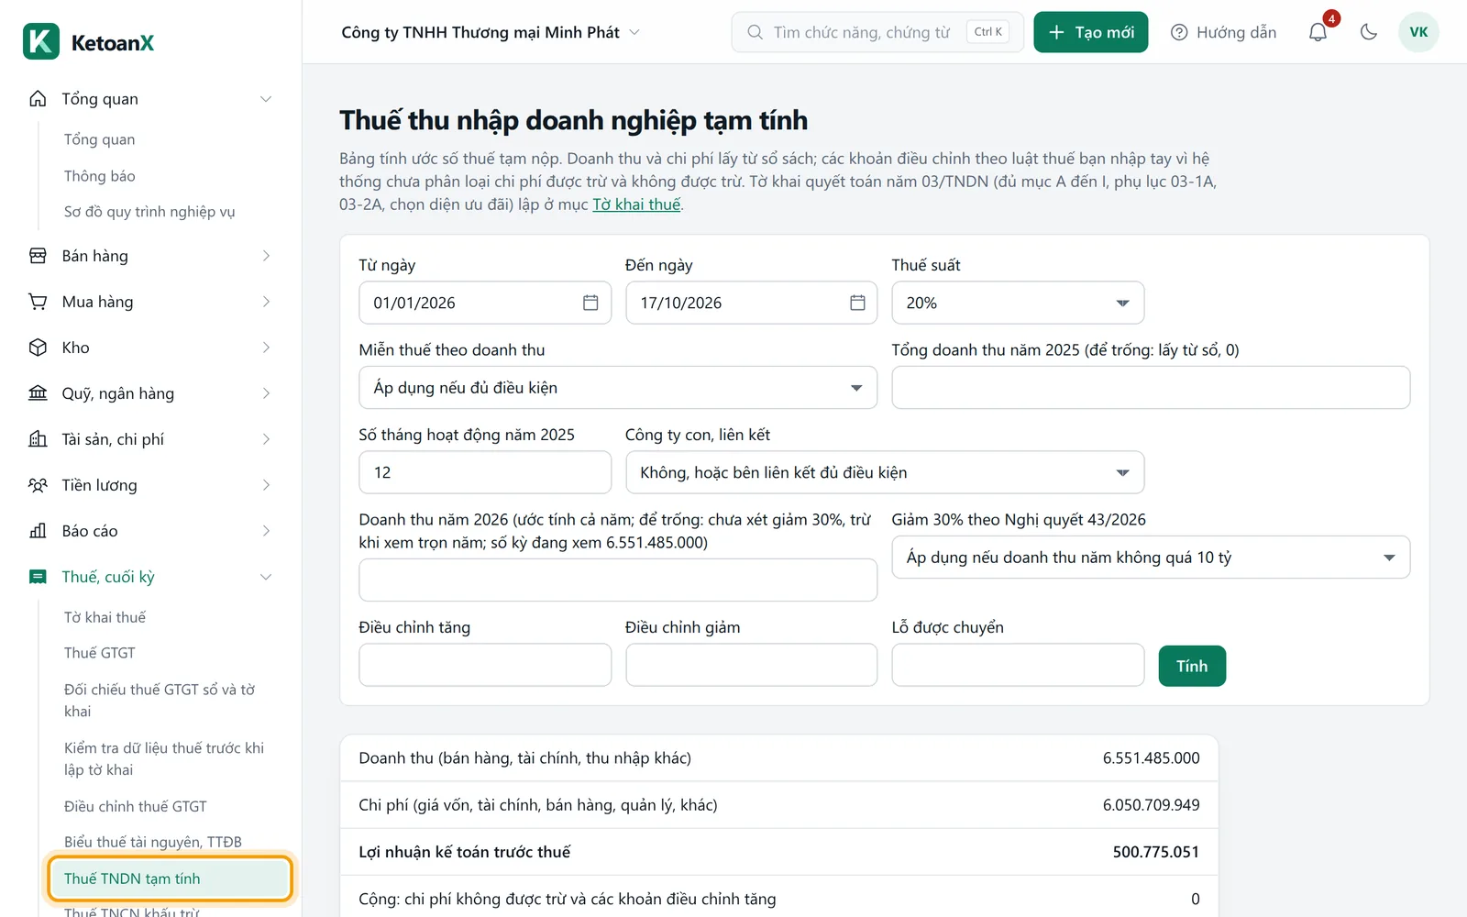Collapse the Thuế, cuối kỳ section

click(266, 577)
